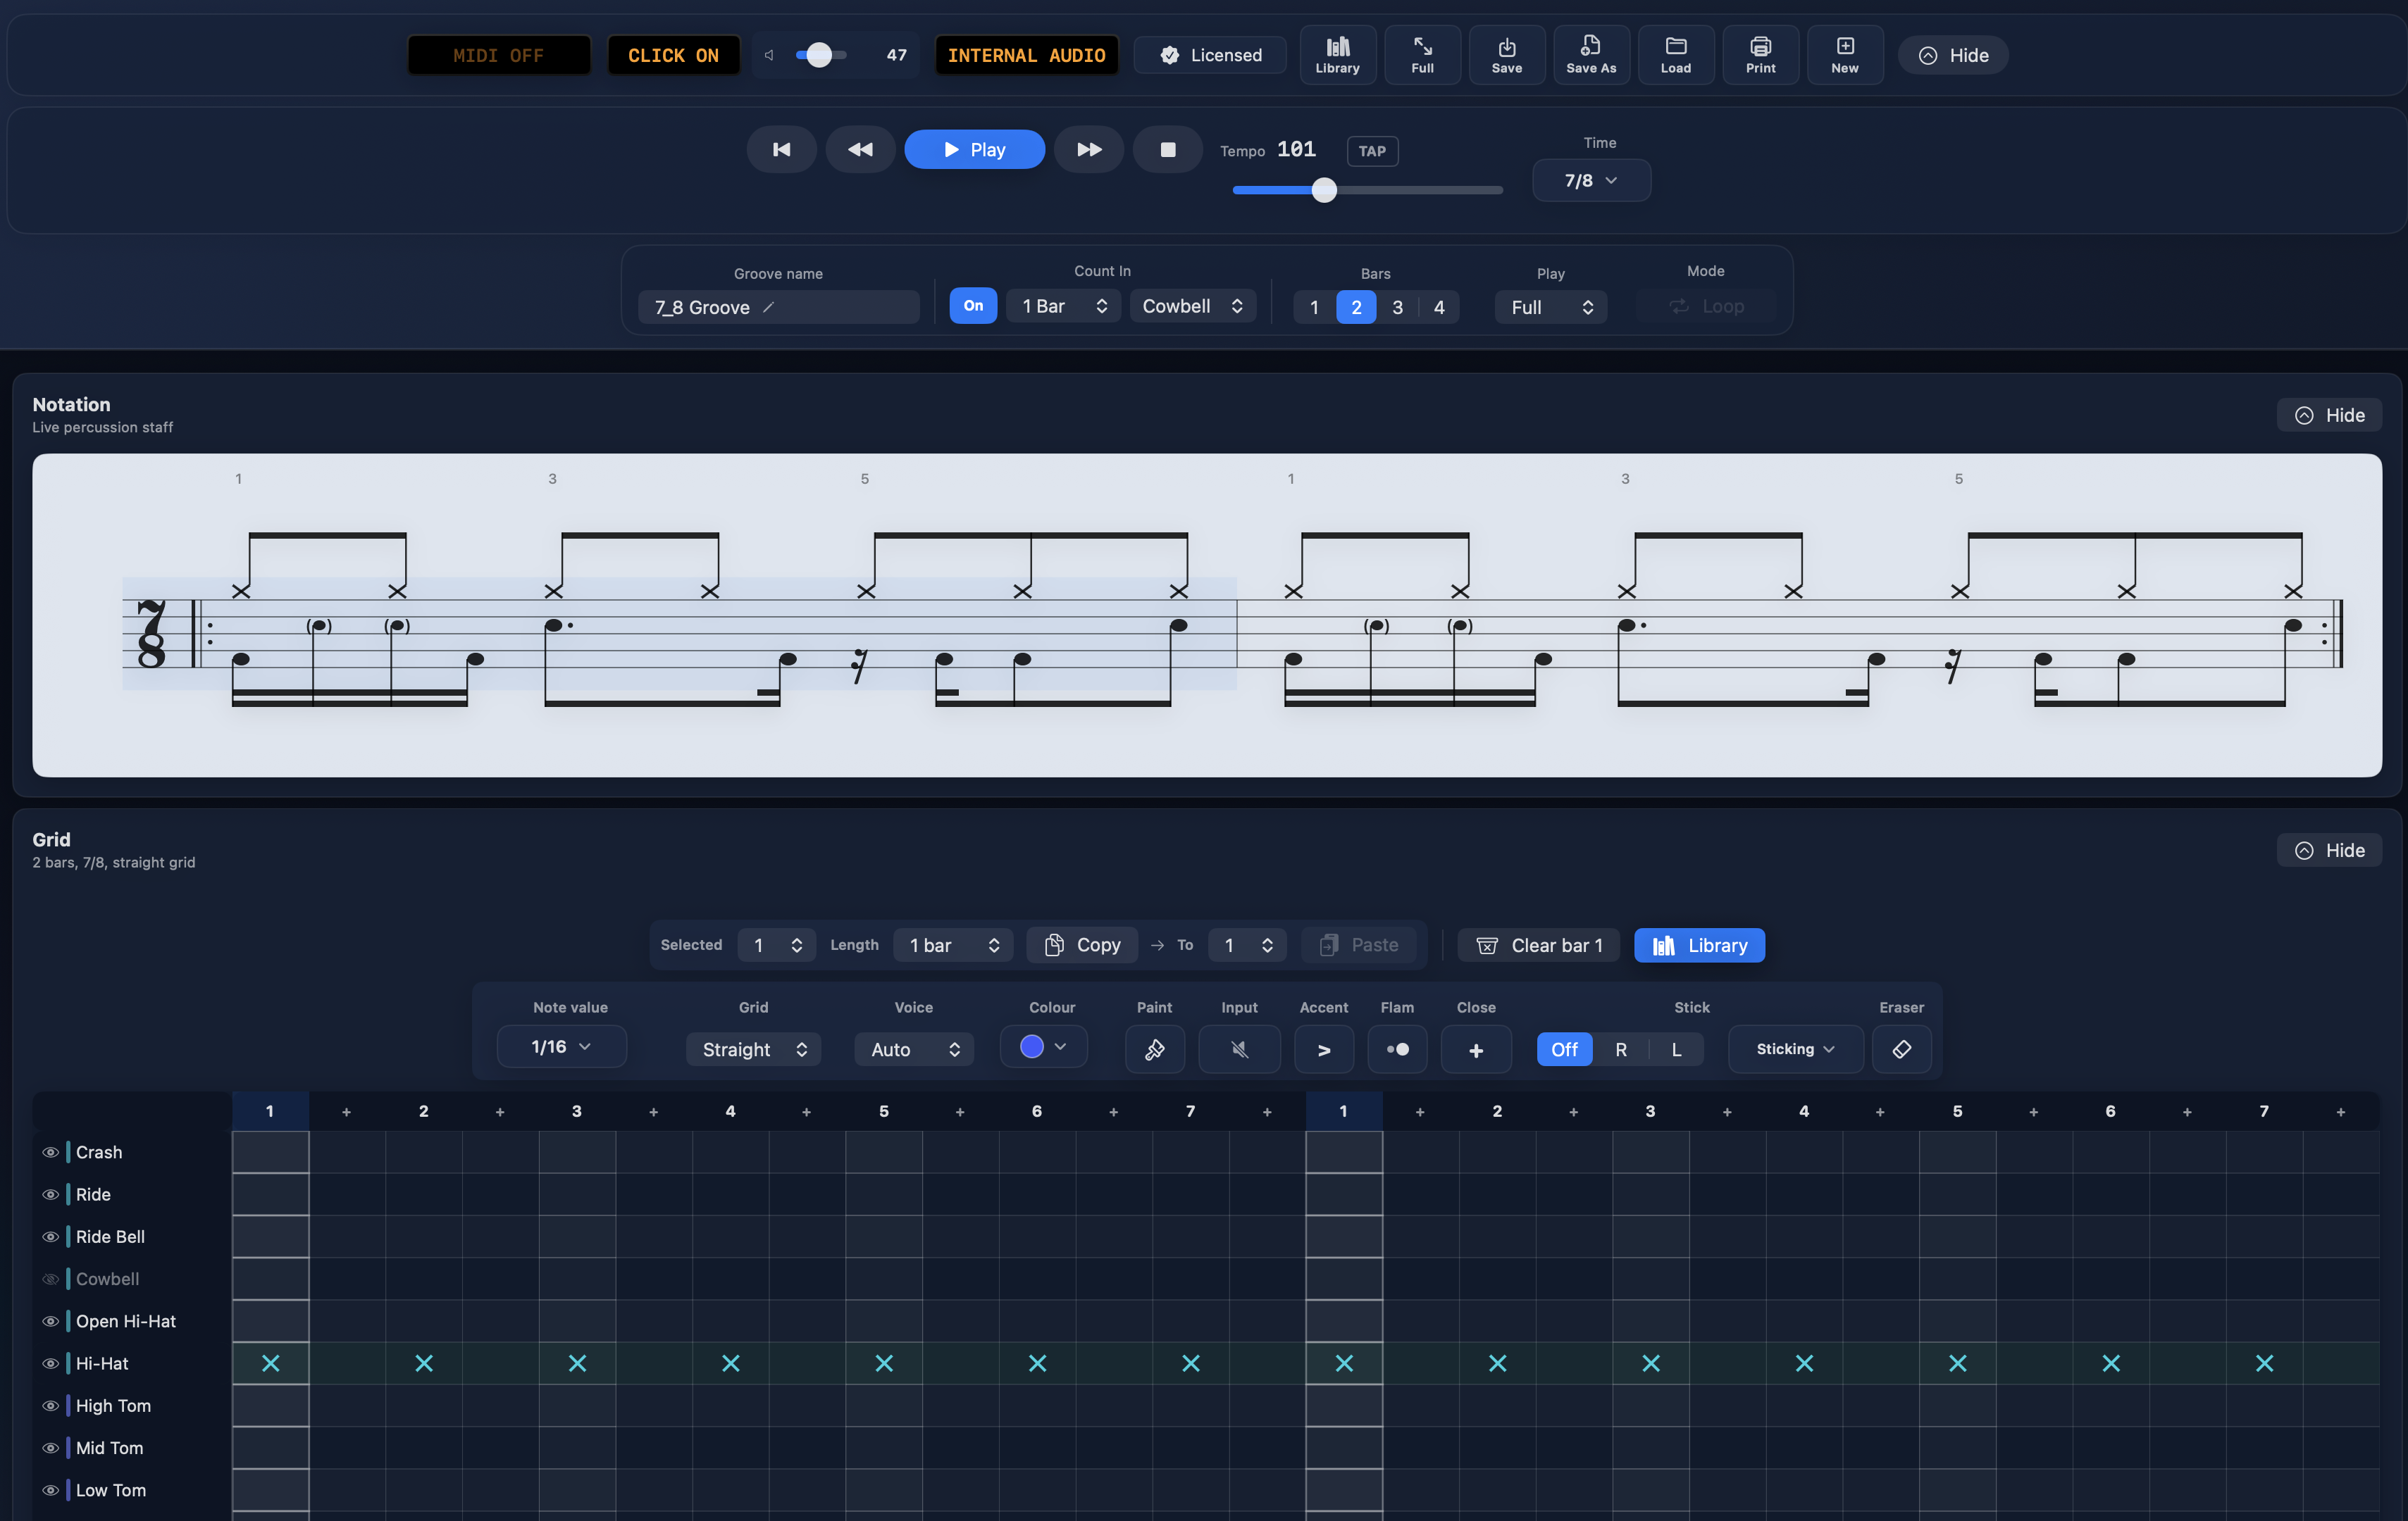Enable the Accent marker

pyautogui.click(x=1323, y=1049)
